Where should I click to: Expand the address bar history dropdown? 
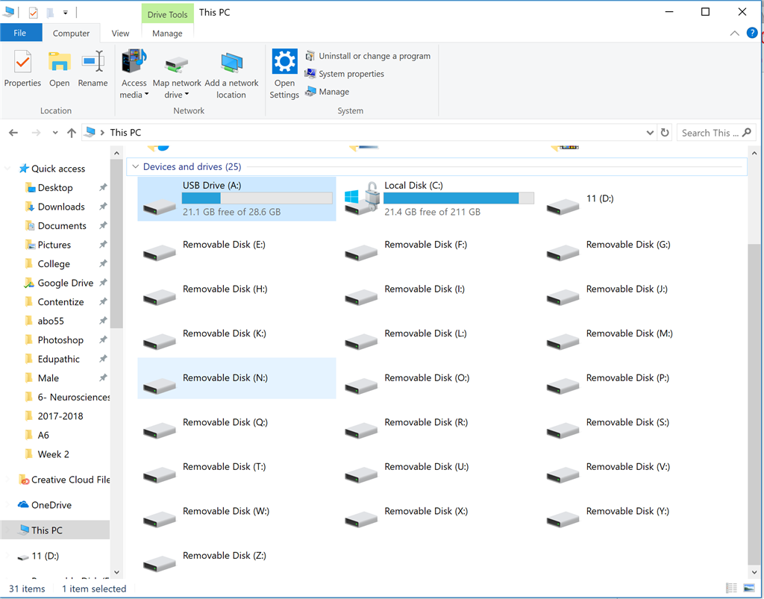coord(649,133)
